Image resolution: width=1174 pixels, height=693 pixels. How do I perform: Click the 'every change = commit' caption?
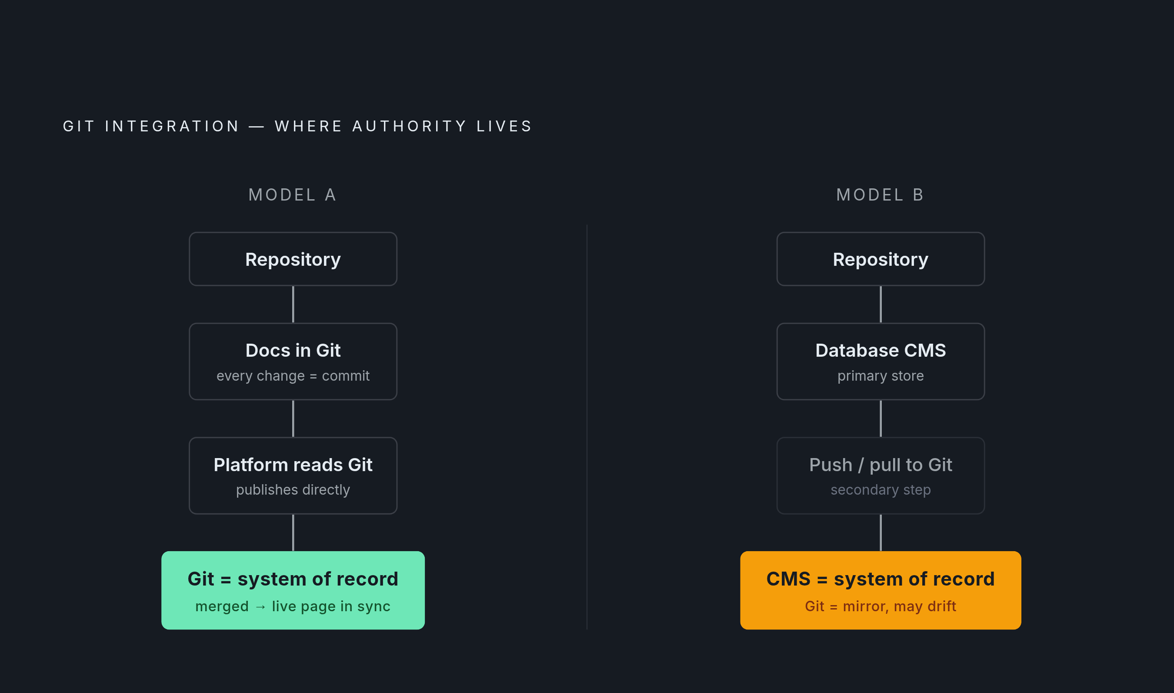[293, 376]
